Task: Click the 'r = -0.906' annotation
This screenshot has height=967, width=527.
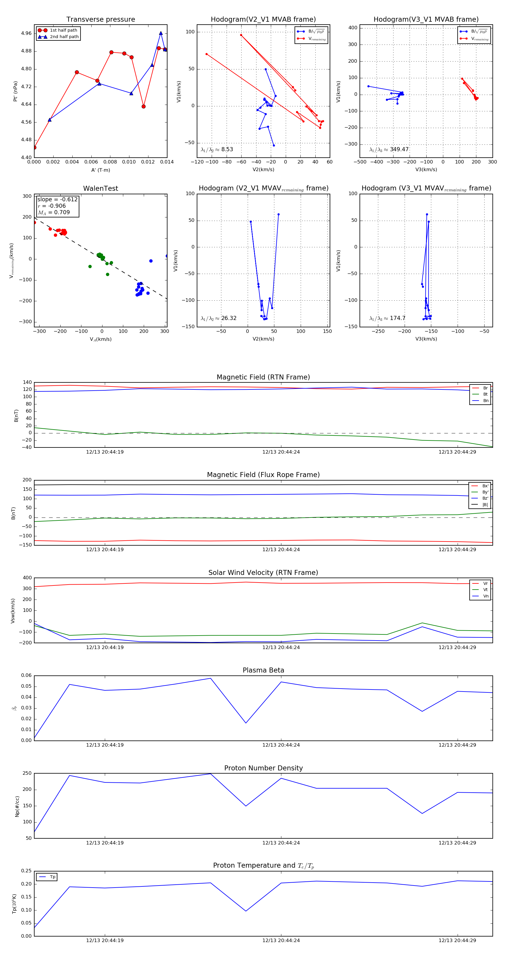Action: coord(52,206)
